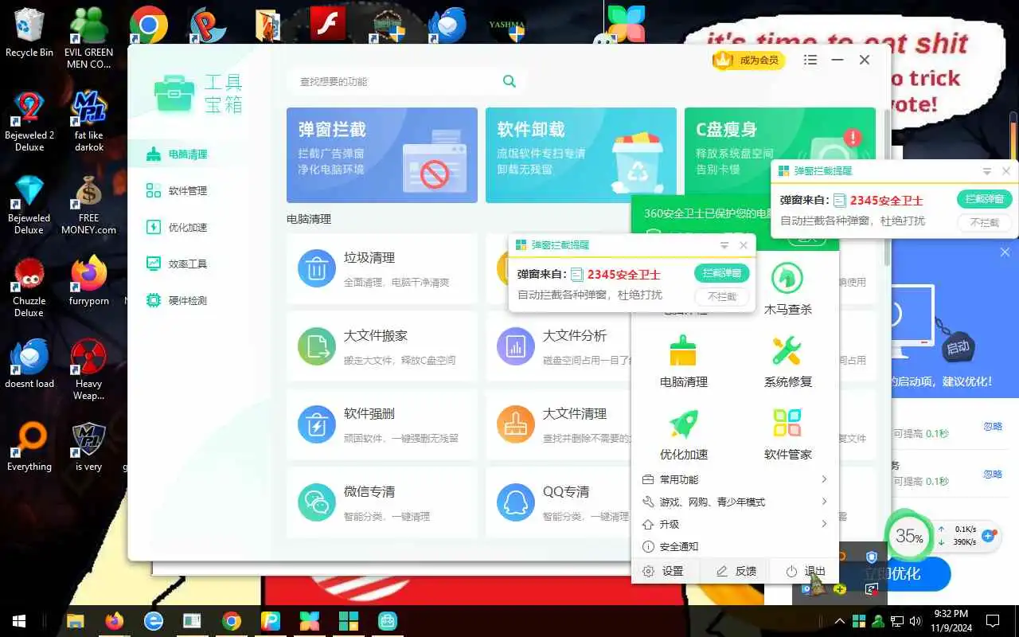Open 大文件搬家 large file mover
This screenshot has height=637, width=1019.
[x=382, y=346]
